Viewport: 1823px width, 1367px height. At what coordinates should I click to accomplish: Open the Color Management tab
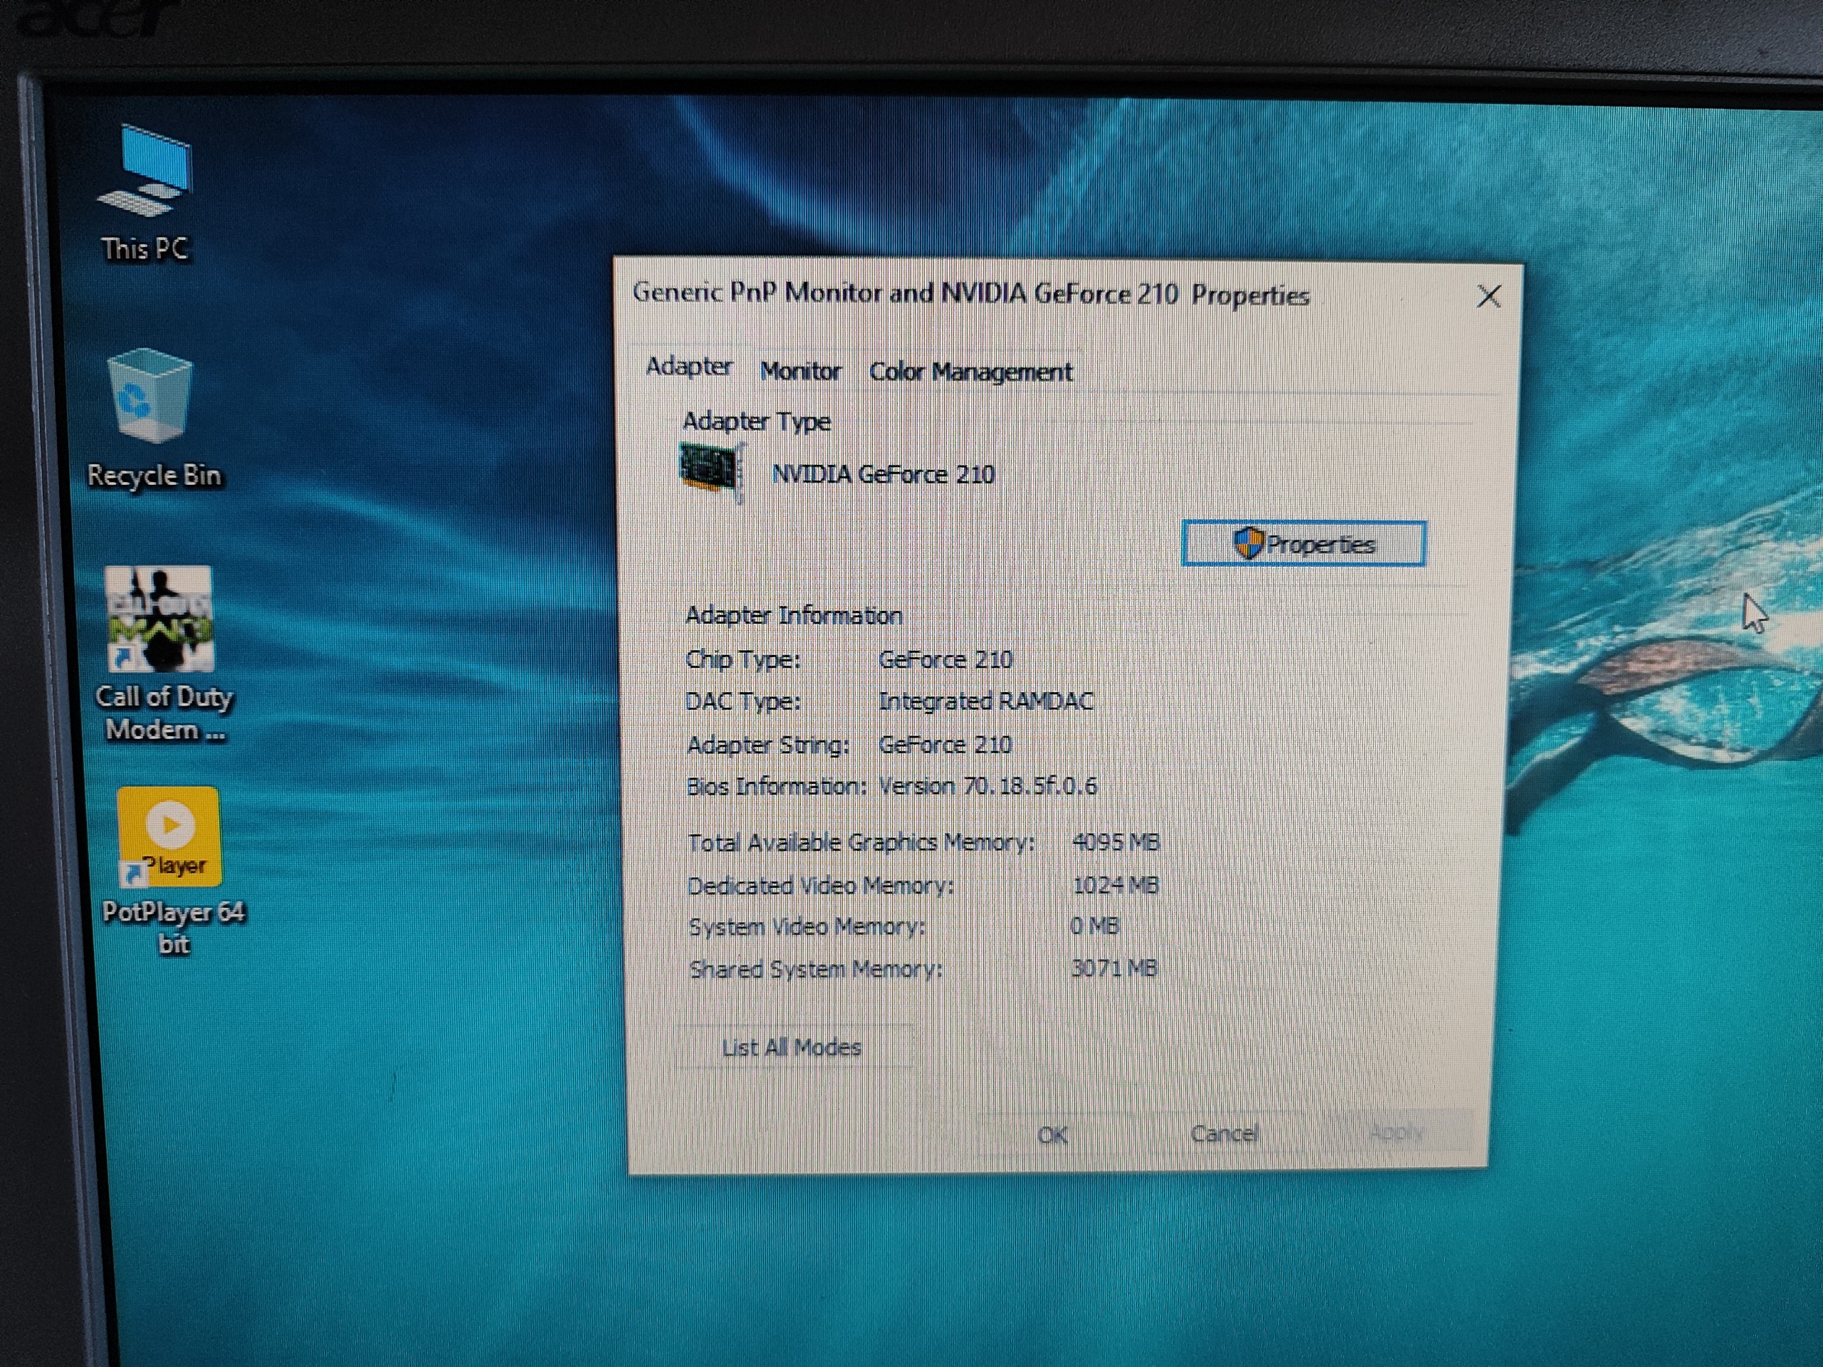(x=970, y=372)
